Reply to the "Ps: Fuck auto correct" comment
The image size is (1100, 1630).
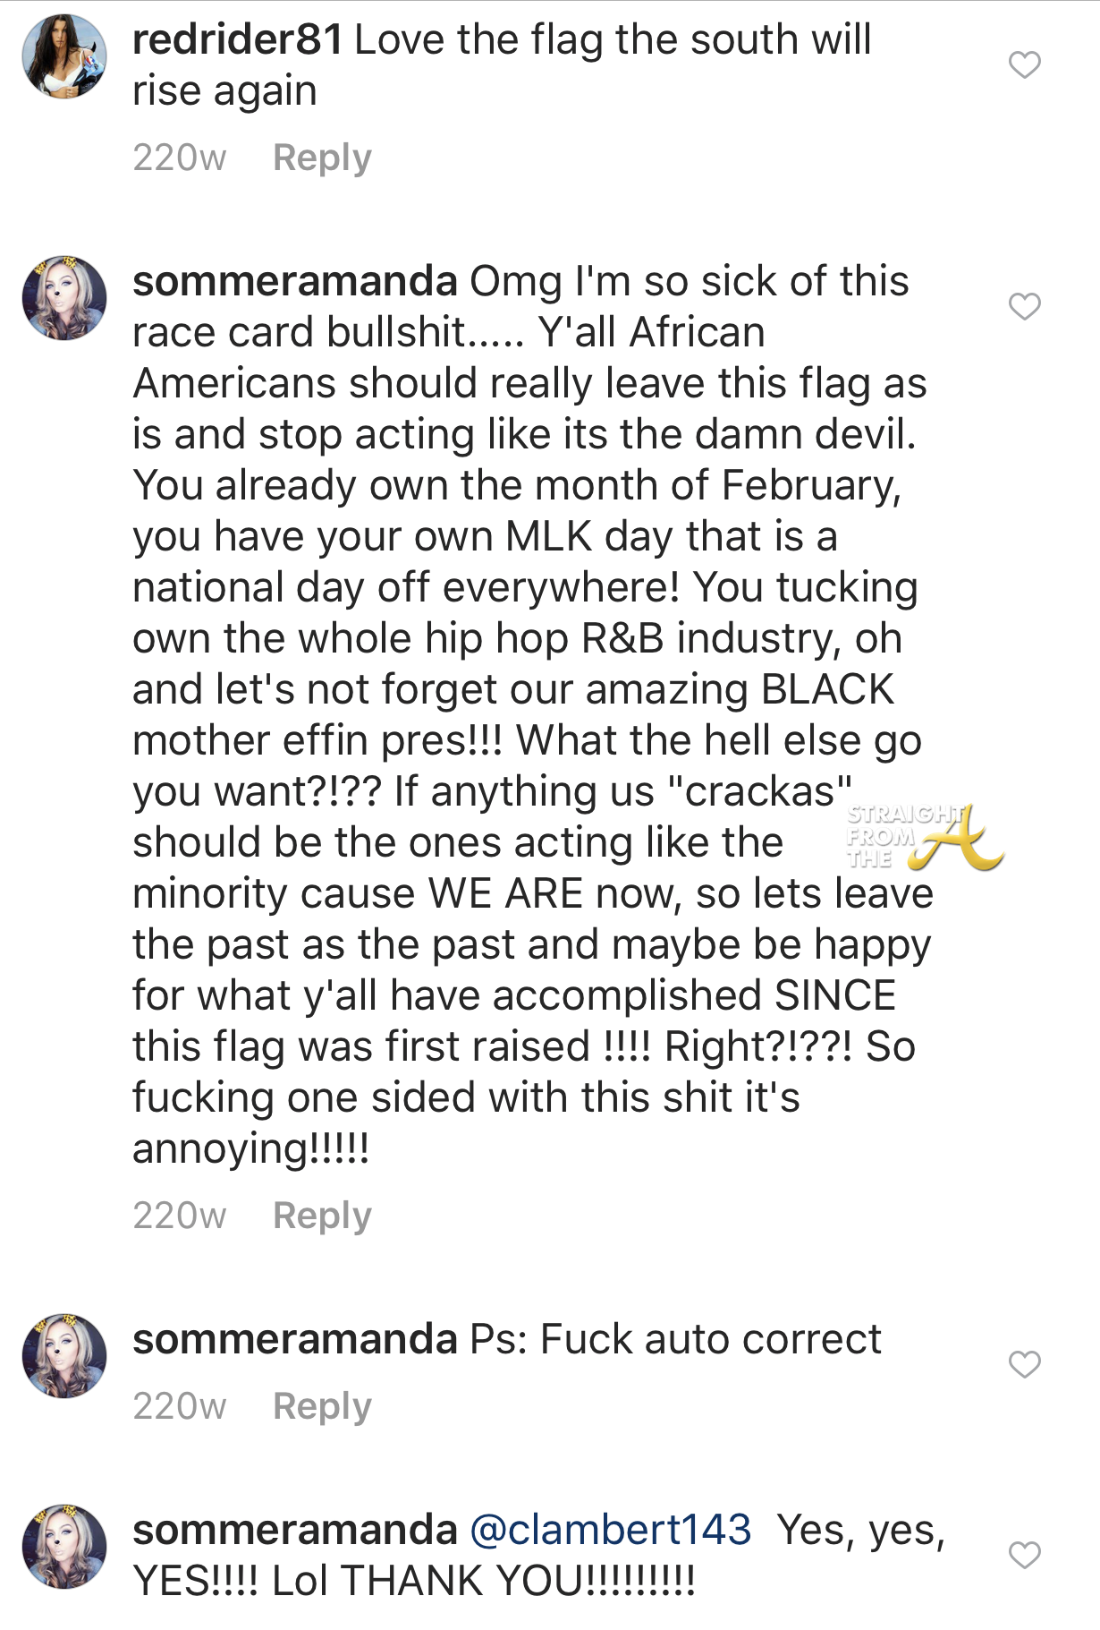322,1407
